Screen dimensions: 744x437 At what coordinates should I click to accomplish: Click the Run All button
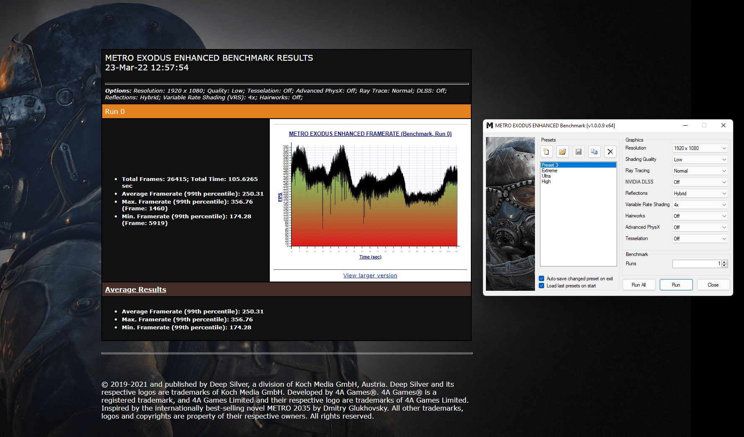pos(638,285)
